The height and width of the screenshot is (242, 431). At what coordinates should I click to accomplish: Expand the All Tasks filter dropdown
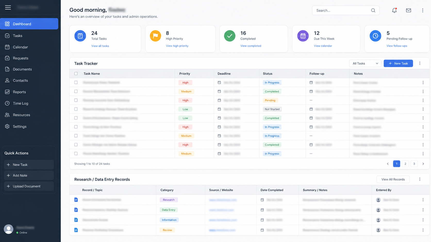point(365,63)
